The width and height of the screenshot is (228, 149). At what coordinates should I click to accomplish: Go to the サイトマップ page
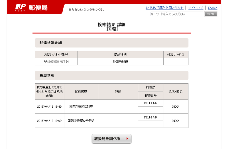196,8
